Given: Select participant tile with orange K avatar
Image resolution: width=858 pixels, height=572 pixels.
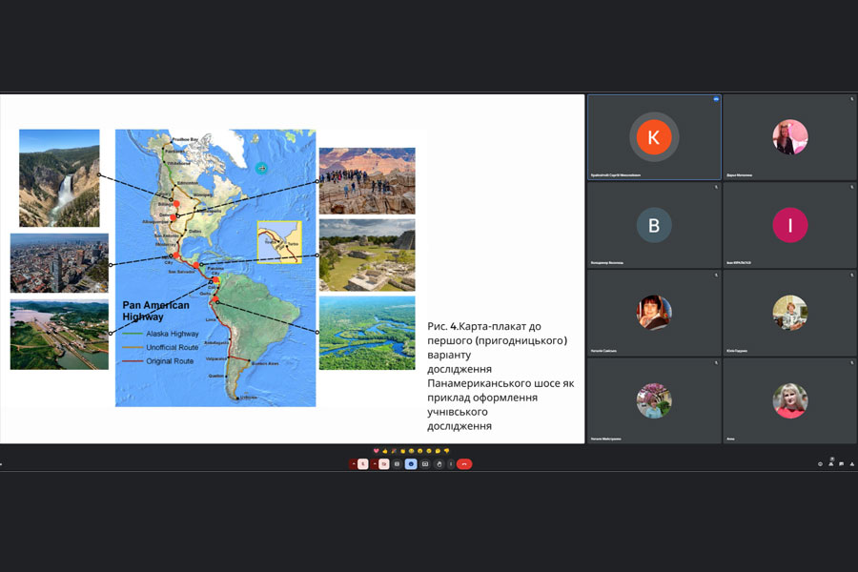Looking at the screenshot, I should [654, 136].
